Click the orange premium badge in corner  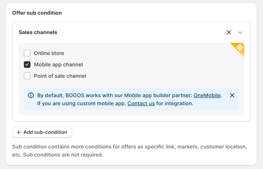coord(239,48)
